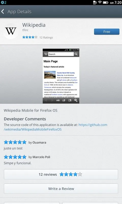
Task: Tap Ouamara's five-star rating
Action: 15,142
